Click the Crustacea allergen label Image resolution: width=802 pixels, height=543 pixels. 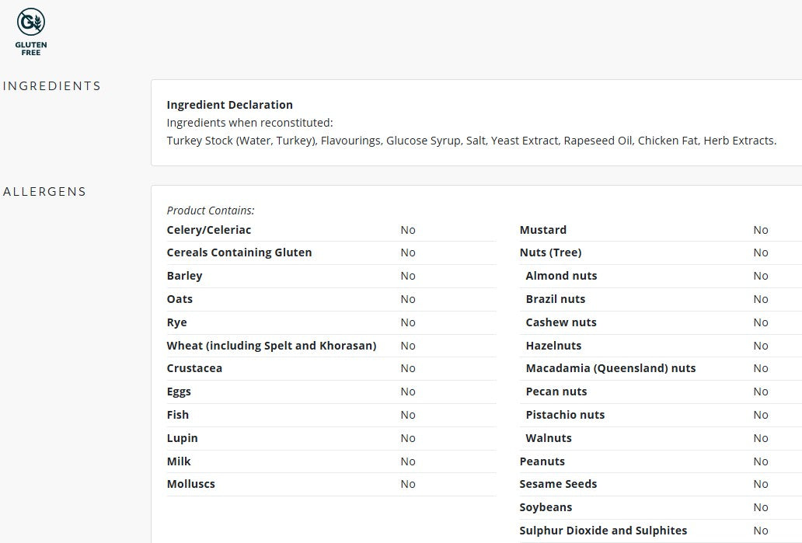coord(194,368)
